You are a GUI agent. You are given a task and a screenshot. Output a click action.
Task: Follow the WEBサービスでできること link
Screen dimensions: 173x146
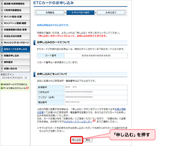click(15, 84)
